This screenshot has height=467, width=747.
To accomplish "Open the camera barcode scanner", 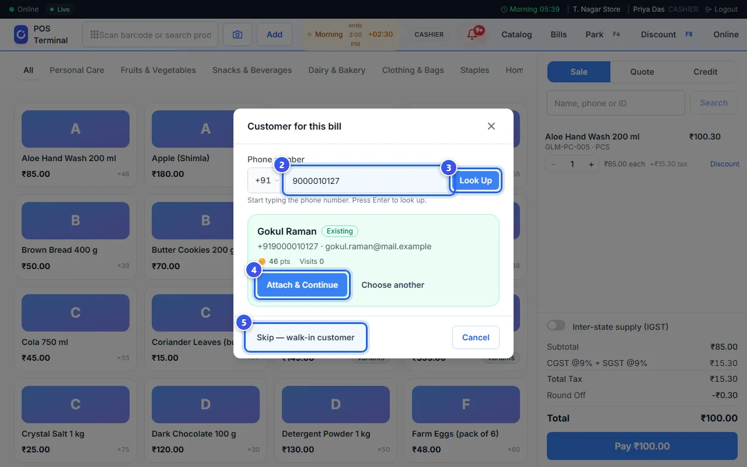I will [x=238, y=34].
